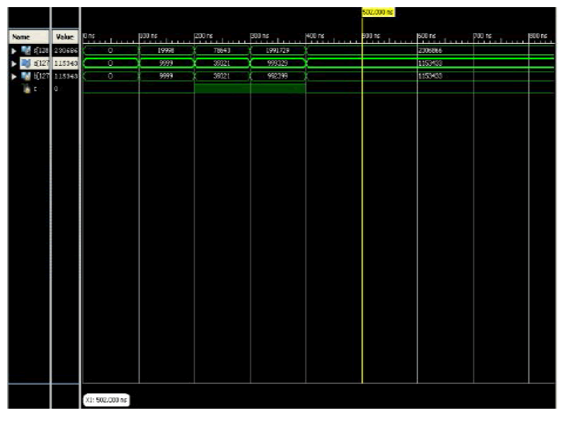This screenshot has width=561, height=425.
Task: Click the Value column header
Action: [64, 37]
